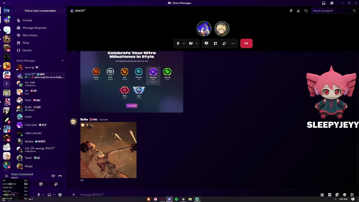This screenshot has height=202, width=359.
Task: Deafen with headphones icon in user panel
Action: pyautogui.click(x=49, y=195)
